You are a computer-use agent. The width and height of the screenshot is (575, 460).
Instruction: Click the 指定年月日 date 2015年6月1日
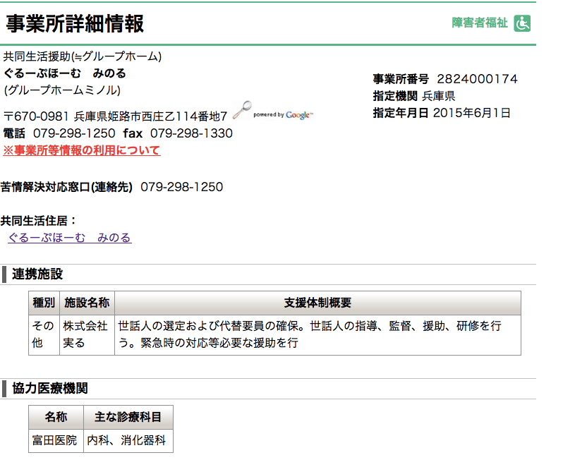point(472,113)
